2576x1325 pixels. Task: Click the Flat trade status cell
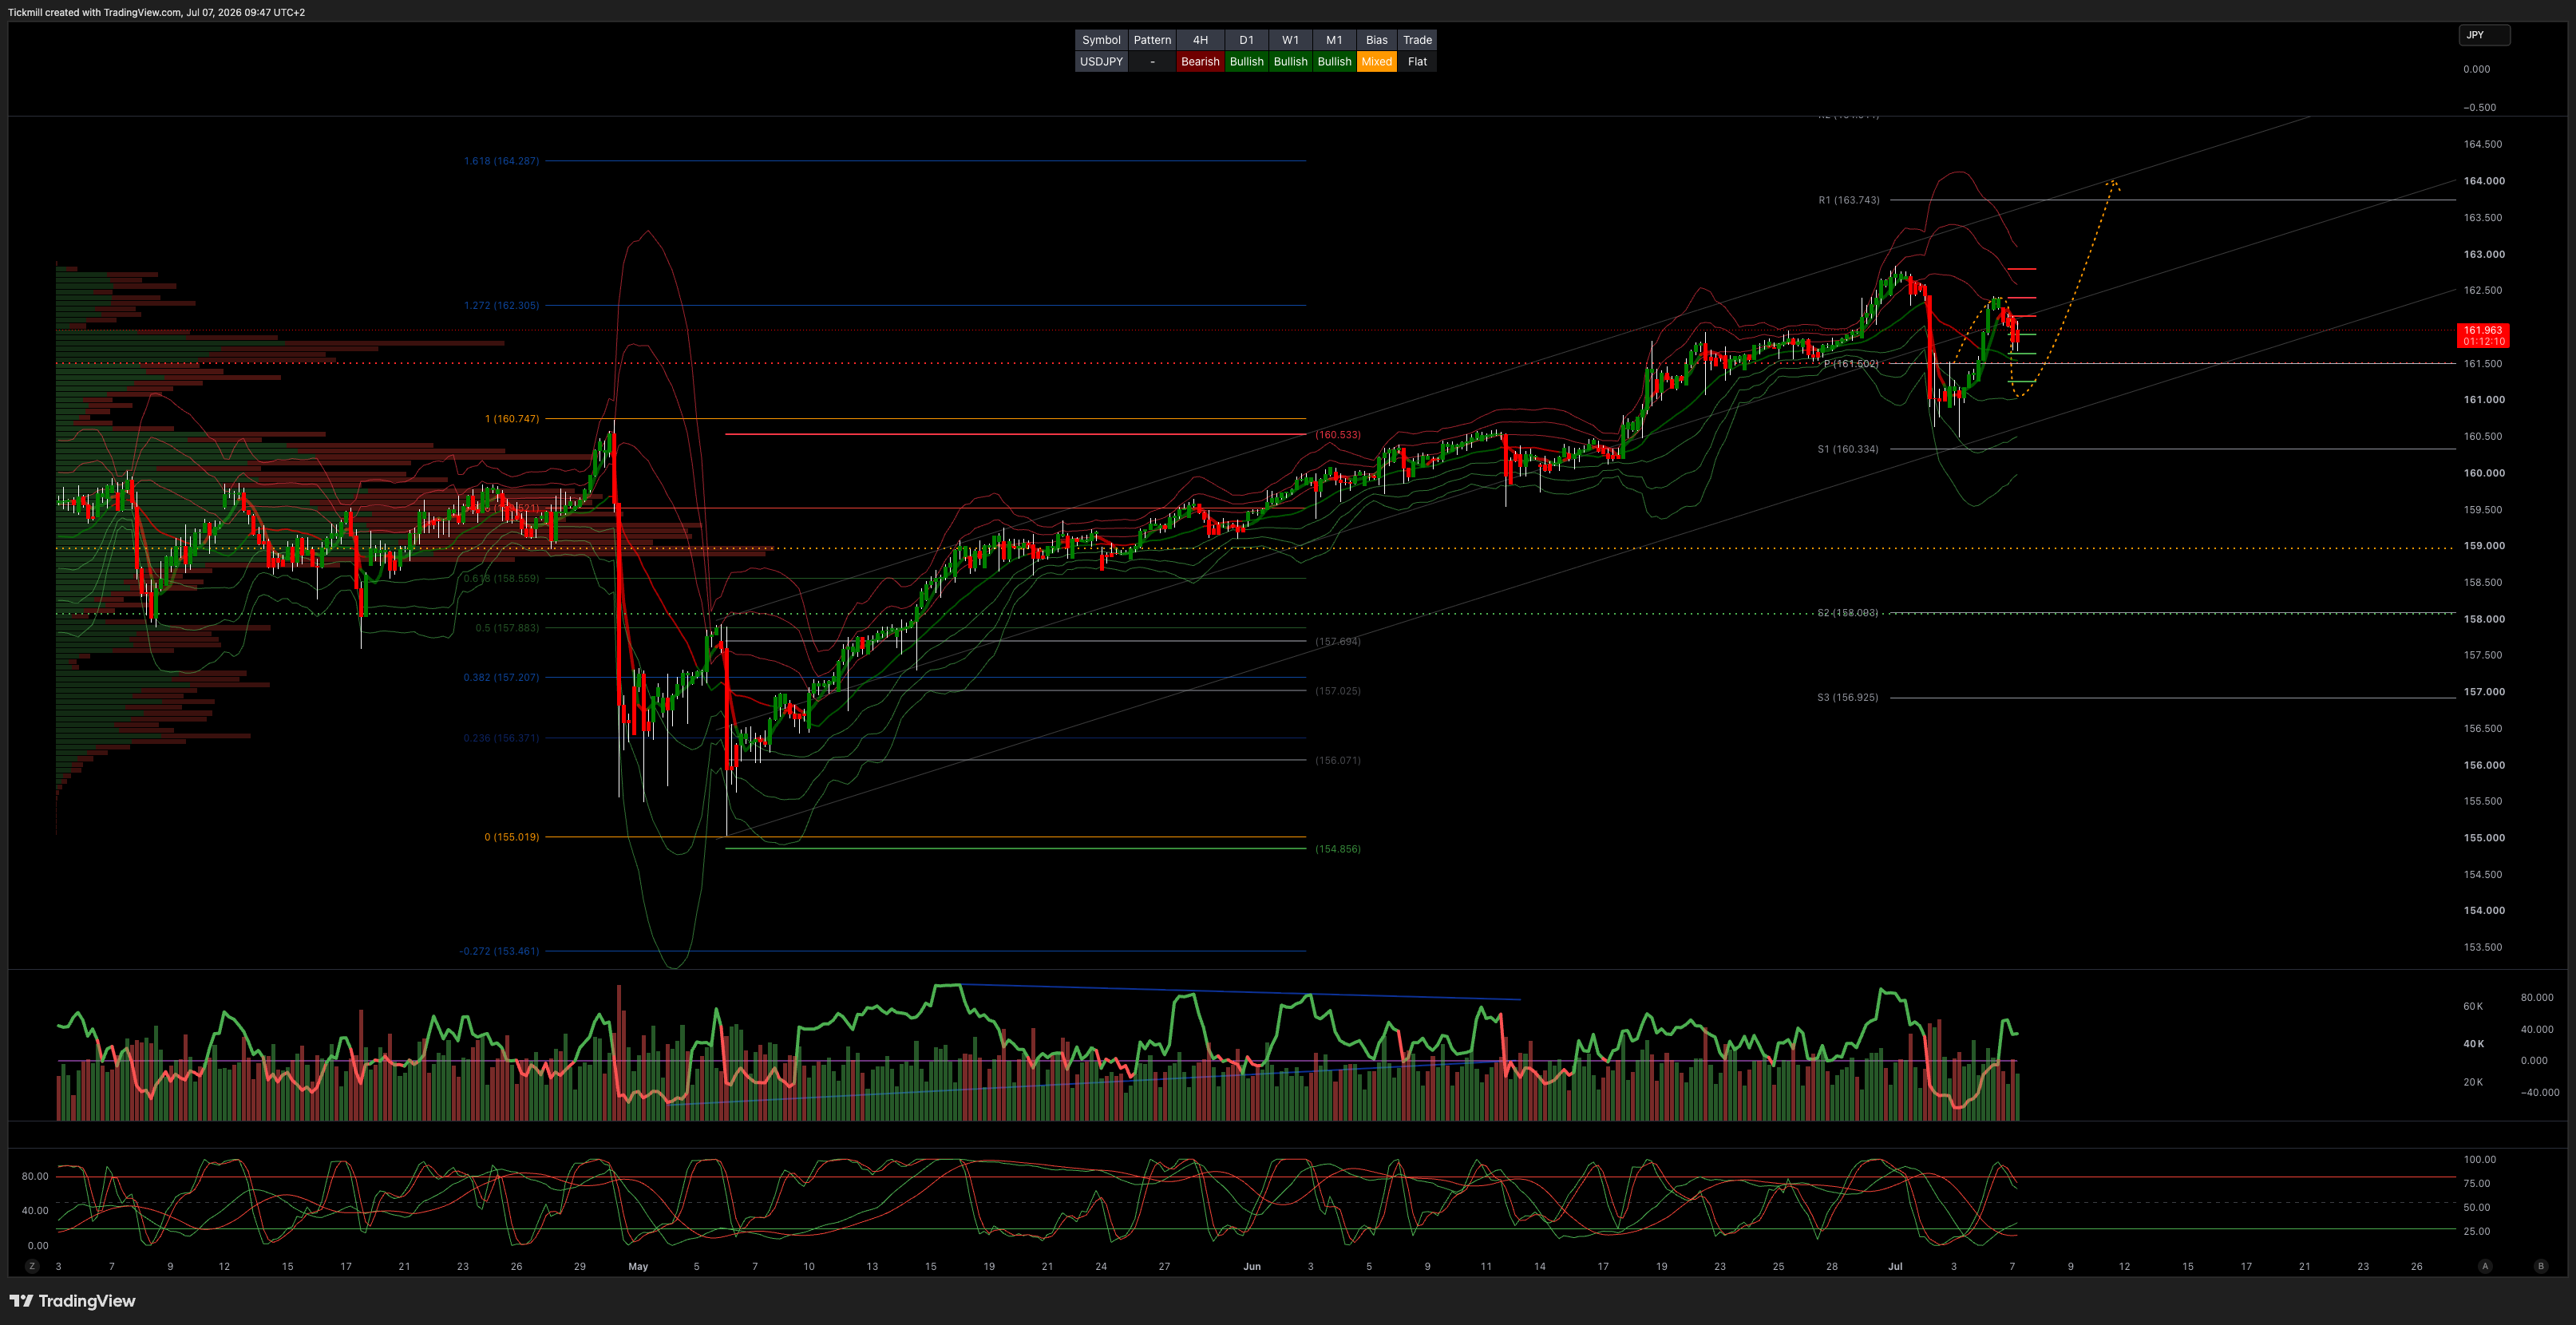click(x=1417, y=61)
